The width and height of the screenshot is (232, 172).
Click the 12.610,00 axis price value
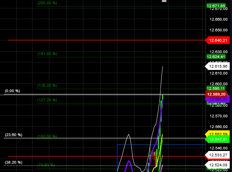(x=219, y=73)
